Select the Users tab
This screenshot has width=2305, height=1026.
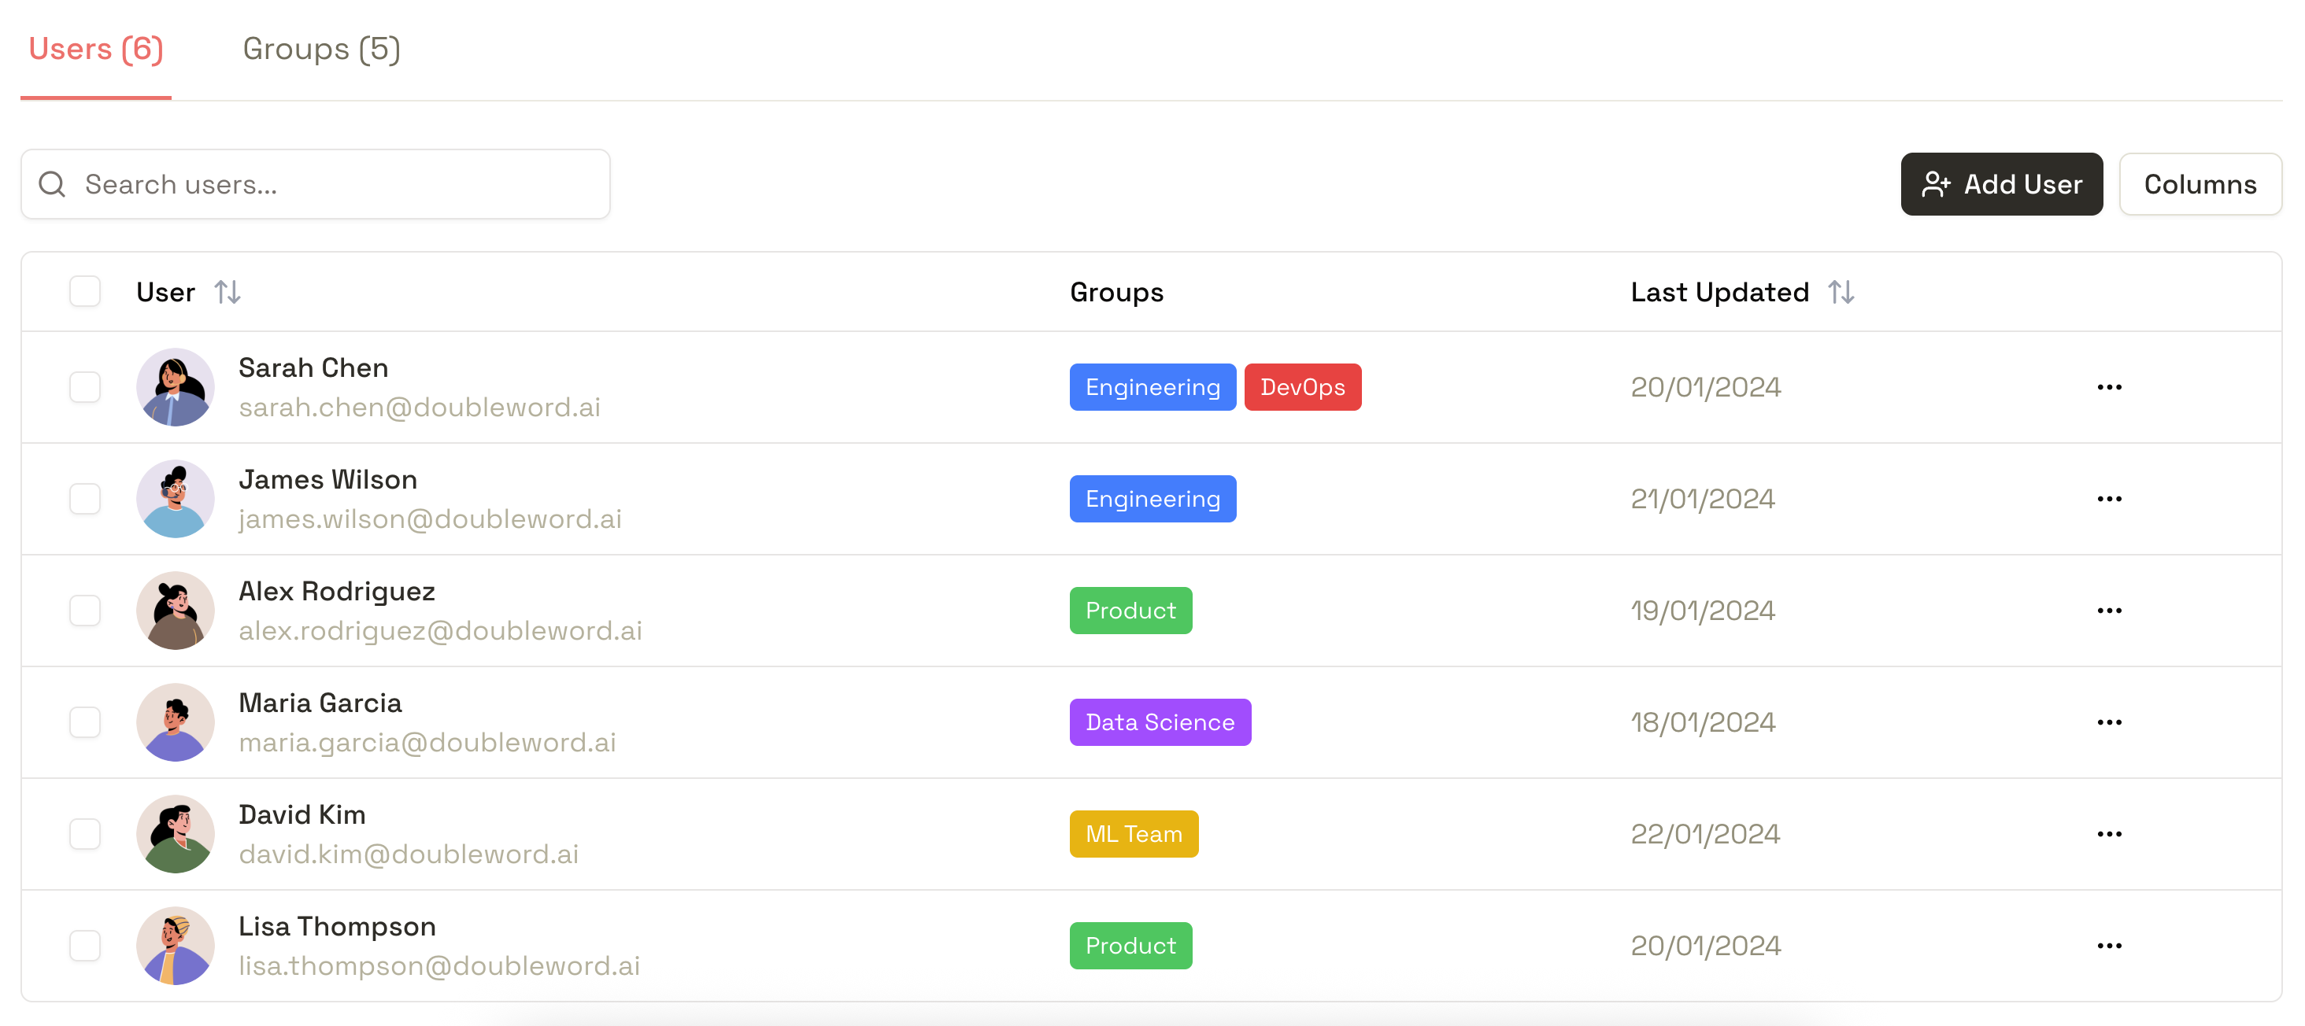tap(94, 50)
